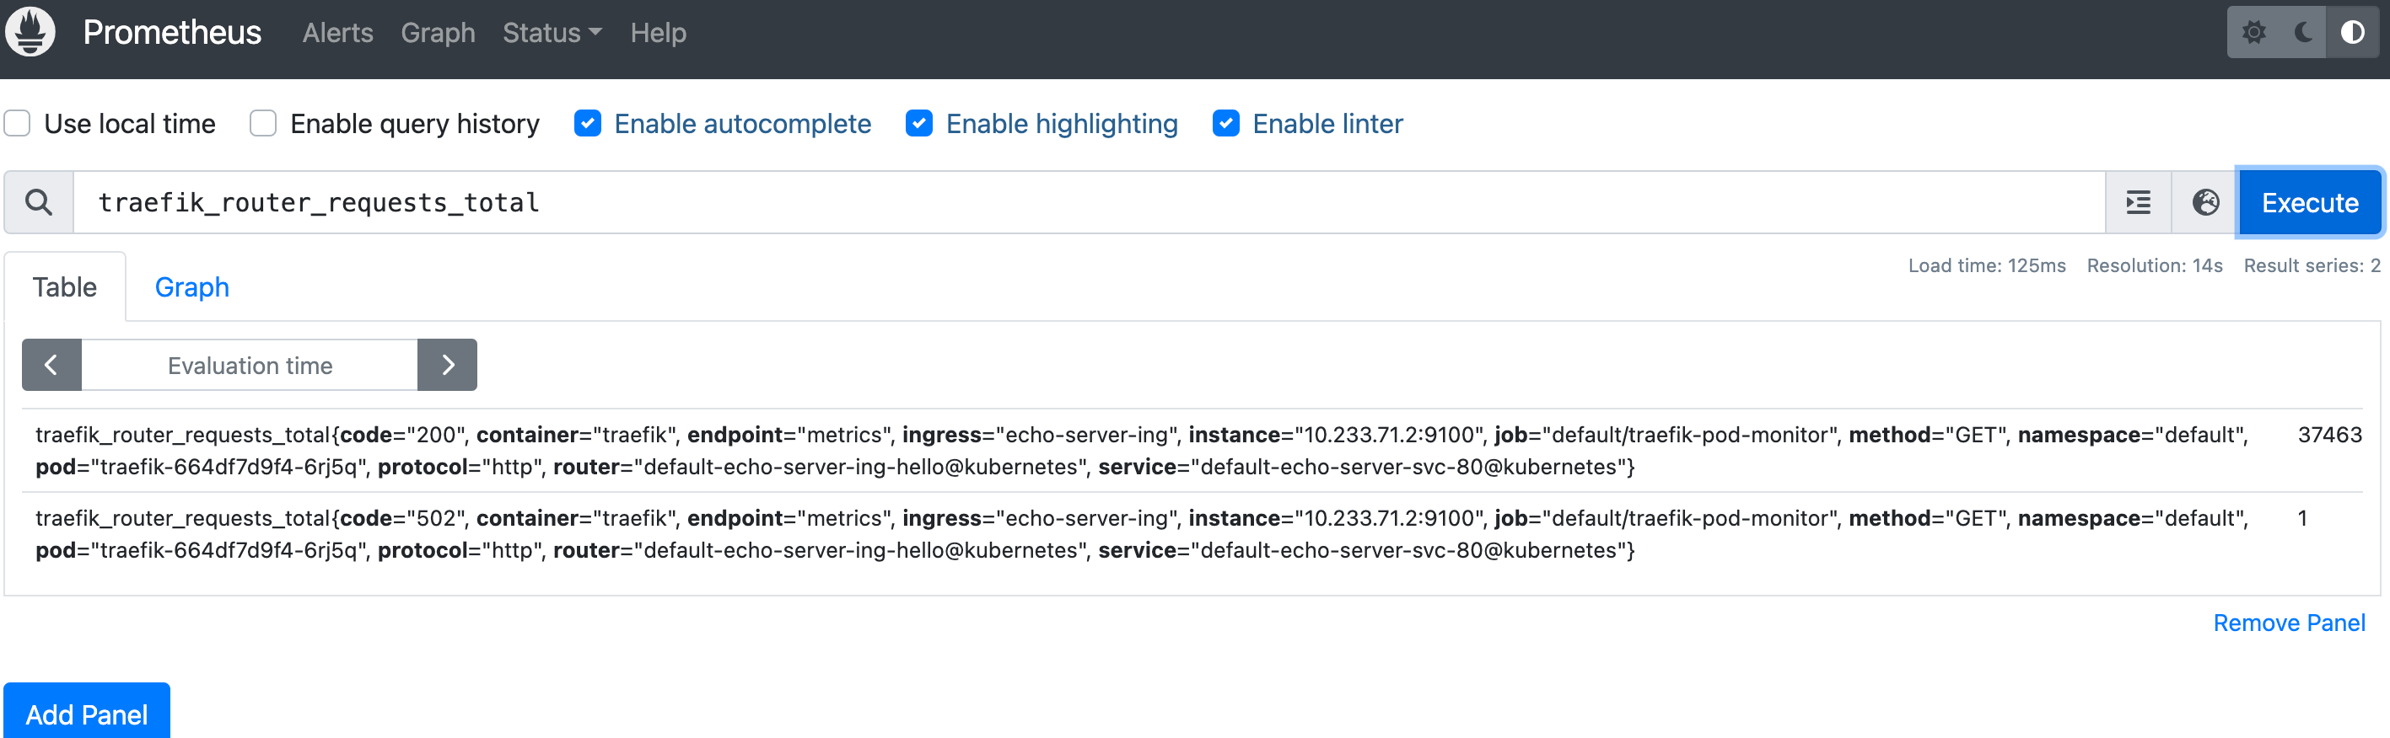
Task: Disable linter checkbox
Action: point(1225,123)
